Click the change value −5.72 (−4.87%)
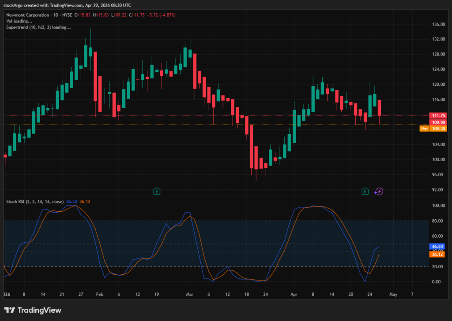Image resolution: width=452 pixels, height=321 pixels. click(x=161, y=15)
